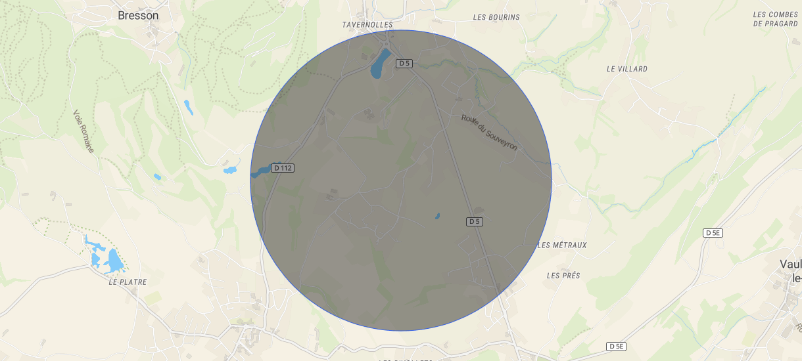Click the D 5 shield near Les Métraux
The image size is (802, 361).
point(475,222)
